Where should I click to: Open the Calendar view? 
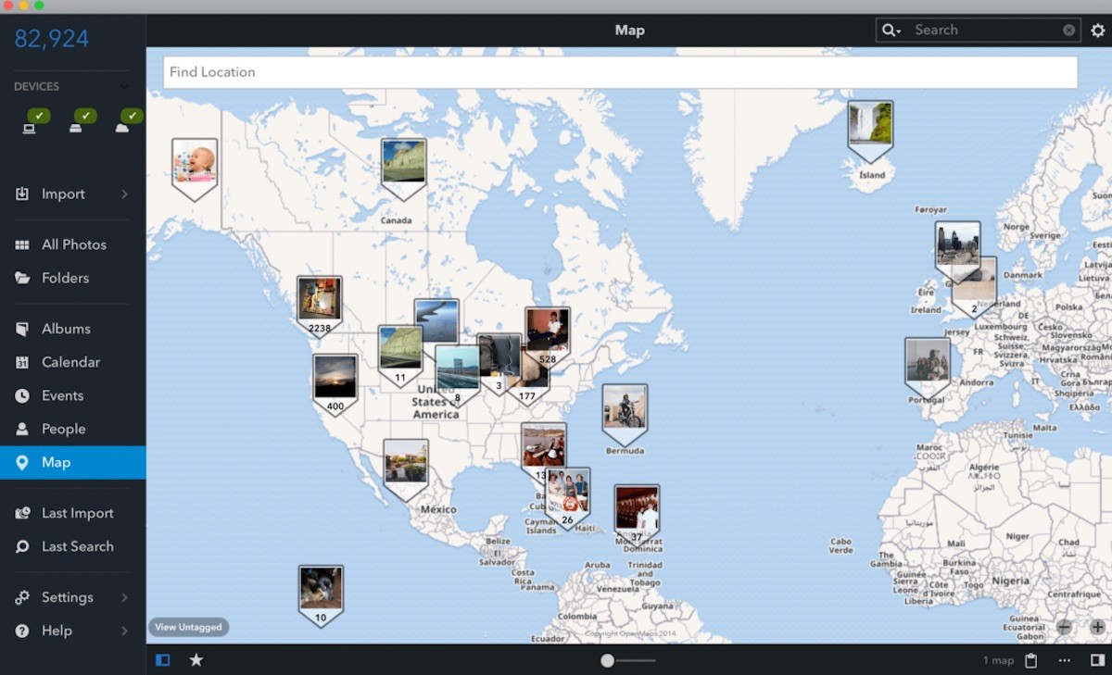pyautogui.click(x=72, y=362)
